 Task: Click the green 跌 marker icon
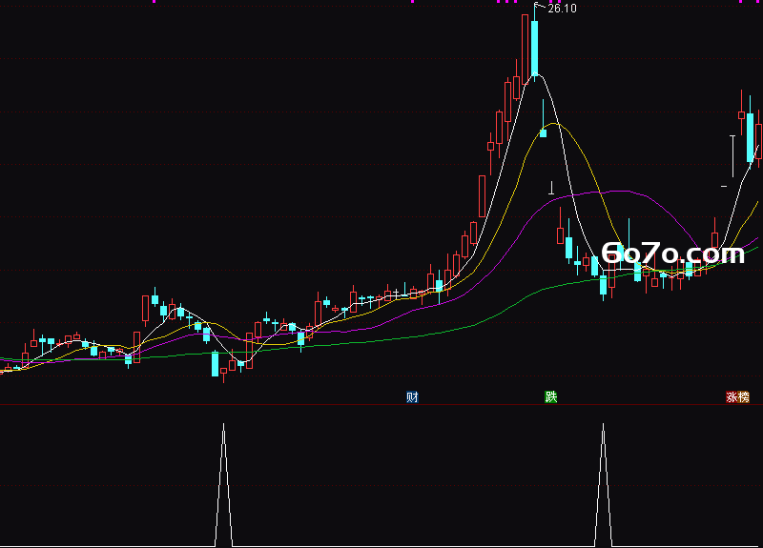tap(550, 396)
